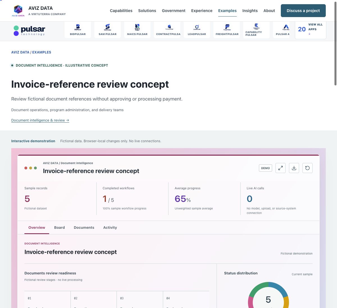Switch to the Documents tab
Image resolution: width=337 pixels, height=308 pixels.
pos(84,228)
